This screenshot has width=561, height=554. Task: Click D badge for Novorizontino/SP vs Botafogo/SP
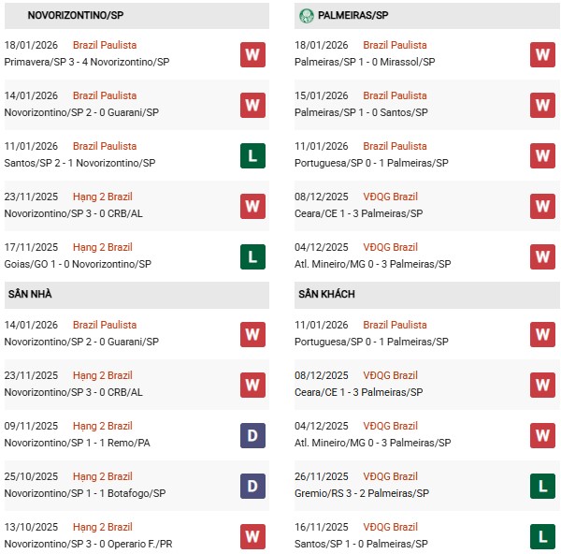[x=252, y=486]
